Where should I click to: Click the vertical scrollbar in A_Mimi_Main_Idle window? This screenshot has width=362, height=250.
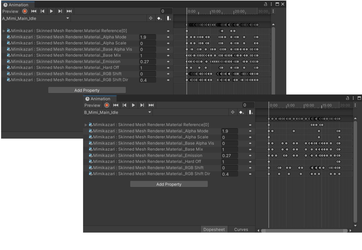pyautogui.click(x=273, y=60)
